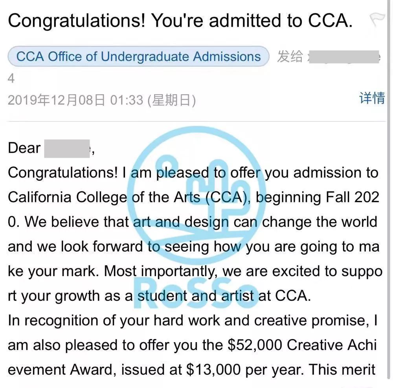Click the email subject heading
The height and width of the screenshot is (388, 393).
pyautogui.click(x=180, y=20)
